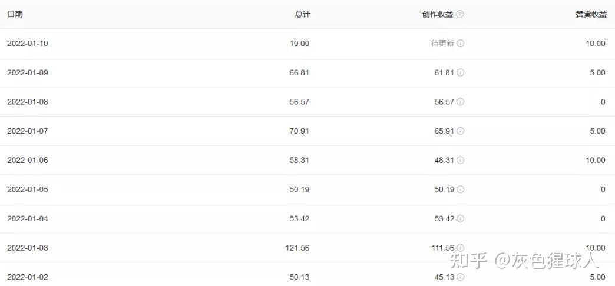Click info icon beside 48.31 earnings

(x=461, y=160)
